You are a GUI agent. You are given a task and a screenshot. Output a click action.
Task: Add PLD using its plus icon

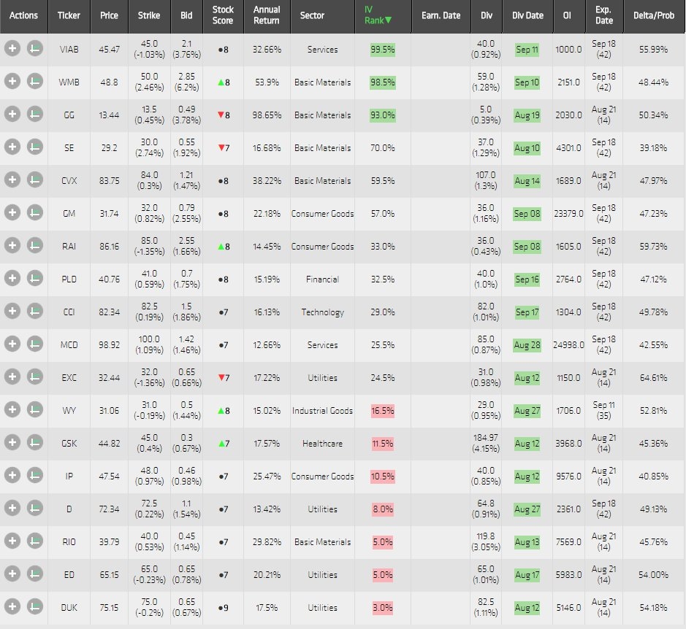point(12,278)
